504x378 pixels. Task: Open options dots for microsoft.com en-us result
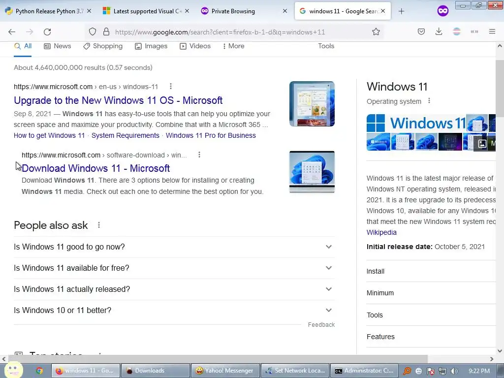pos(171,86)
